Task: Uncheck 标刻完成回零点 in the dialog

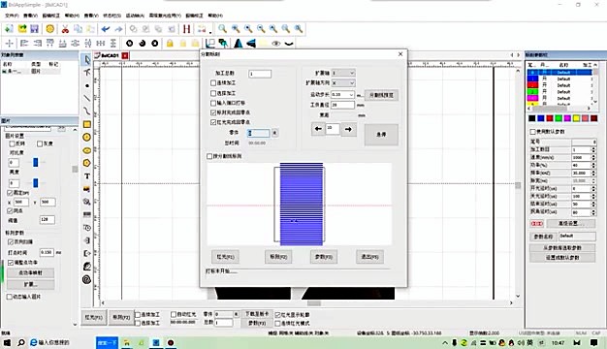Action: click(x=213, y=112)
